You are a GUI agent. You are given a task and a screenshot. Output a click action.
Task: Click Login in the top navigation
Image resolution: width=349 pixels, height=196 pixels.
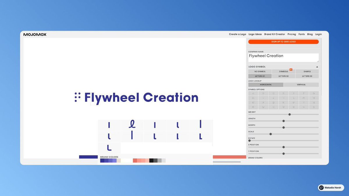(x=318, y=34)
